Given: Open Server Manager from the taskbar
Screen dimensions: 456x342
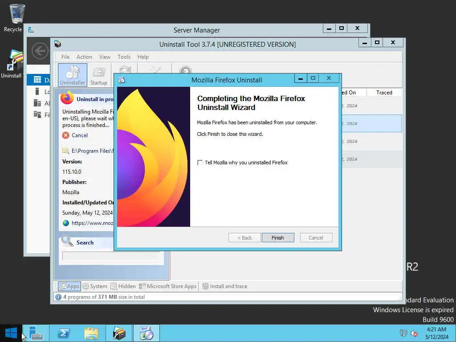Looking at the screenshot, I should (36, 333).
